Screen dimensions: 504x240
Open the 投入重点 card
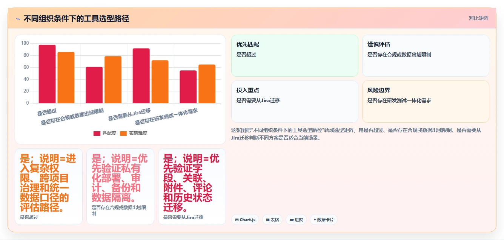(x=295, y=102)
